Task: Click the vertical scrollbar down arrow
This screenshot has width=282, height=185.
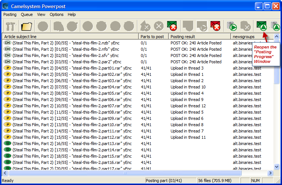Action: [x=276, y=166]
